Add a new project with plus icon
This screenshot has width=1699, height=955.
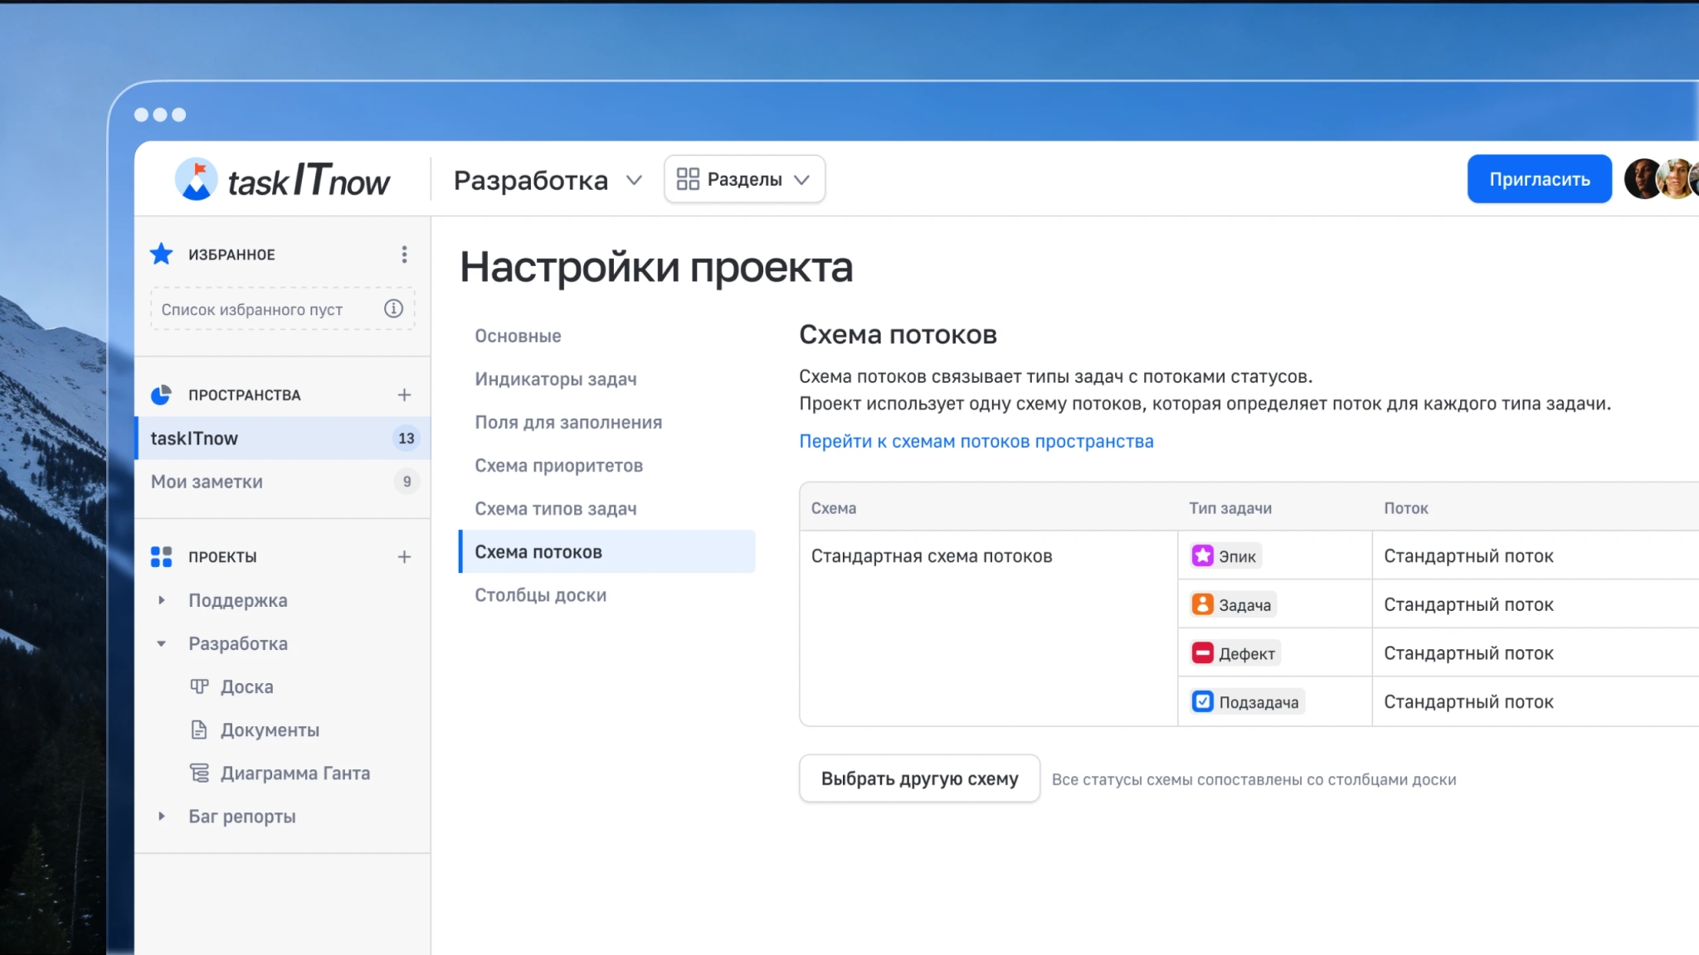404,556
